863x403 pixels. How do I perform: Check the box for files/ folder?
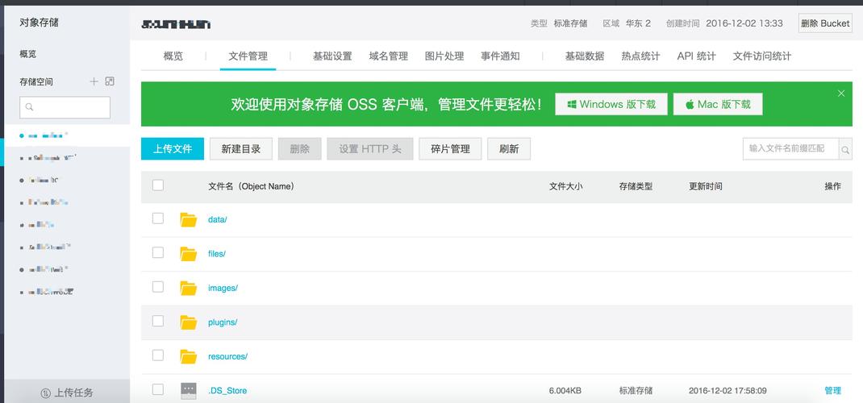pyautogui.click(x=158, y=253)
